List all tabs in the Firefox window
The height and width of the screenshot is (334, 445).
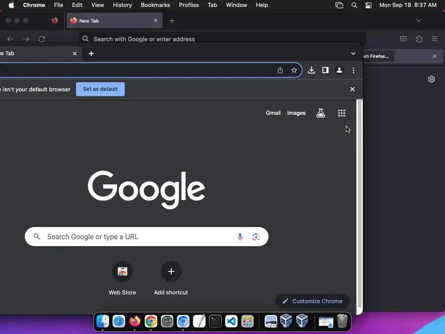418,20
